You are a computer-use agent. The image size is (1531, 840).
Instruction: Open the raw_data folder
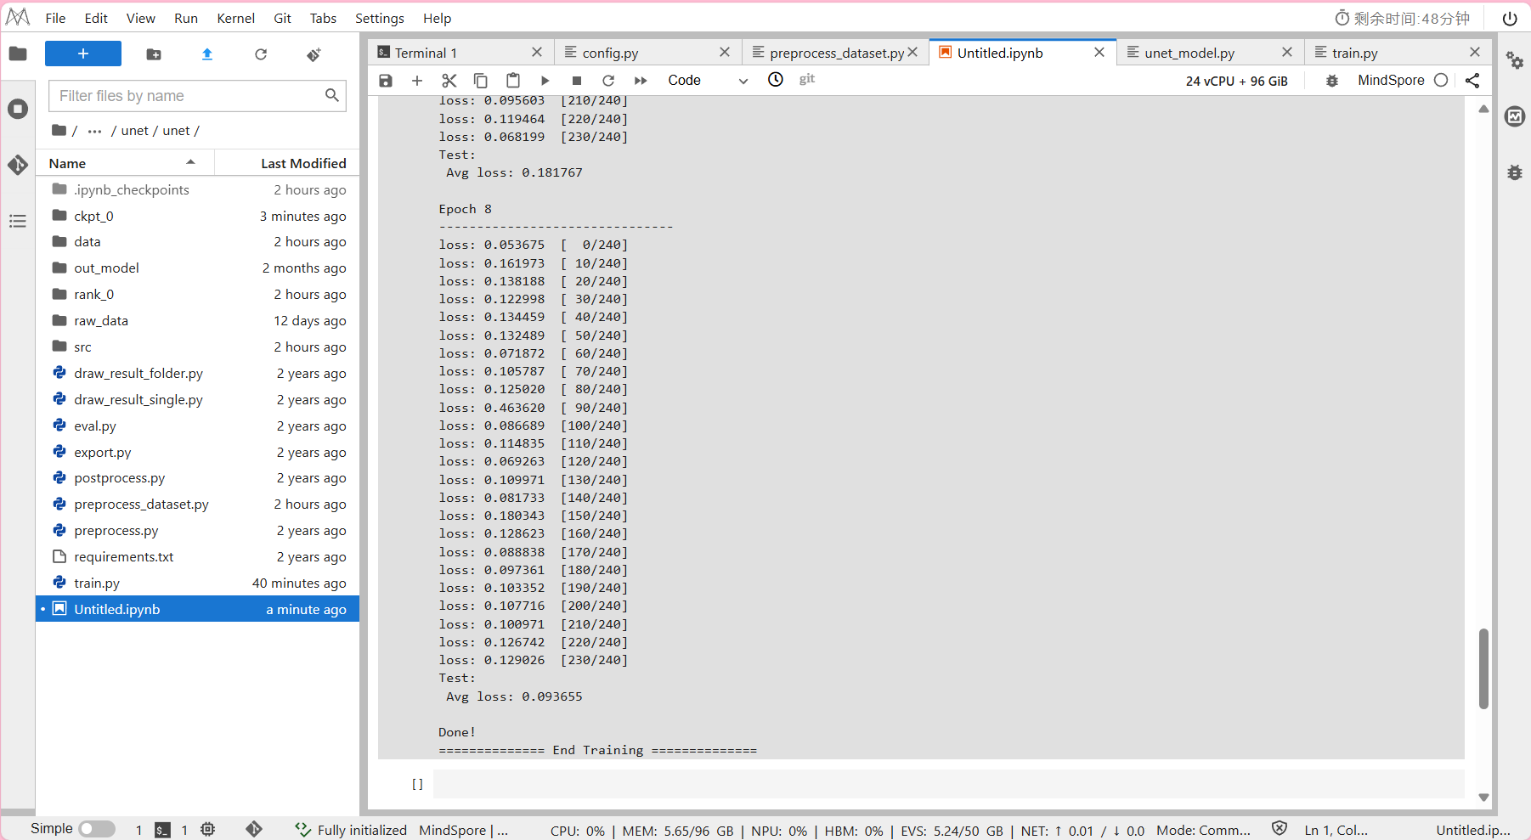tap(197, 320)
